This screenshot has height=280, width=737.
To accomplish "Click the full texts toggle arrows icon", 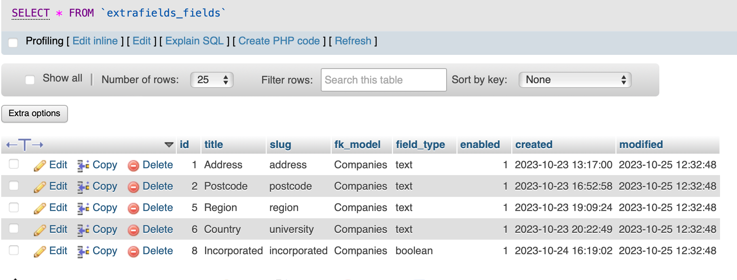I will [x=25, y=145].
